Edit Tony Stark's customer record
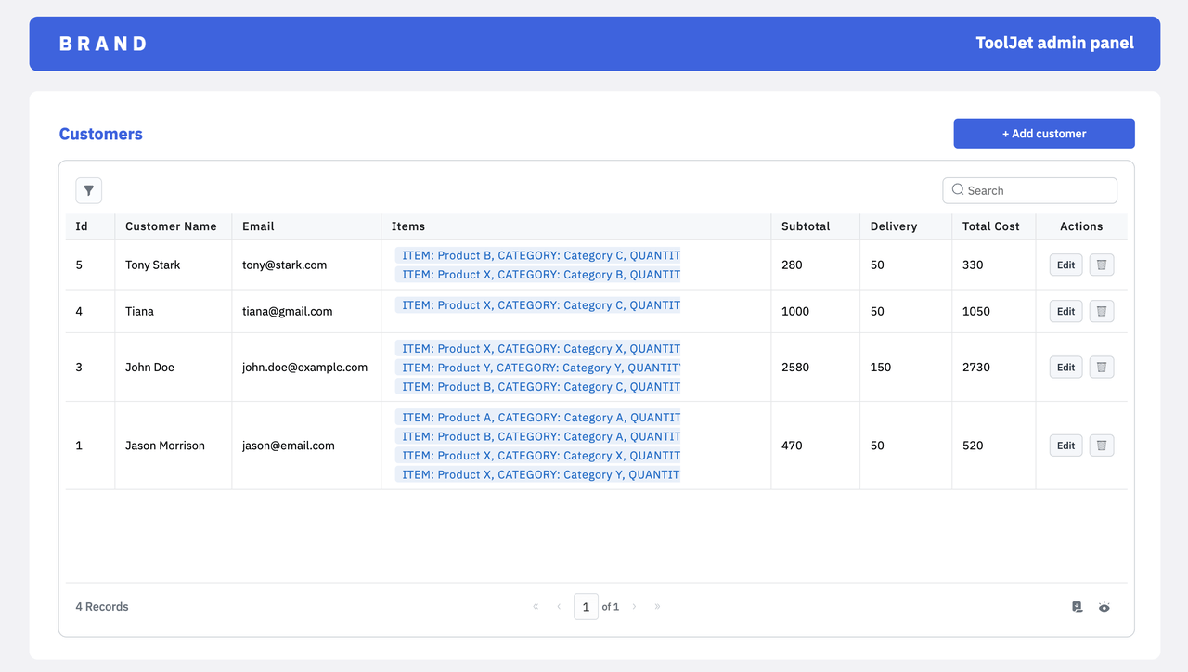 point(1065,265)
